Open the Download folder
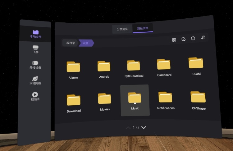 tap(74, 103)
